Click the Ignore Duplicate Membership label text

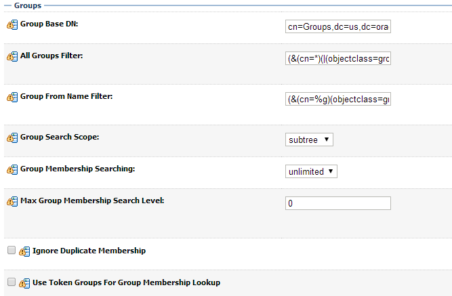pyautogui.click(x=88, y=251)
